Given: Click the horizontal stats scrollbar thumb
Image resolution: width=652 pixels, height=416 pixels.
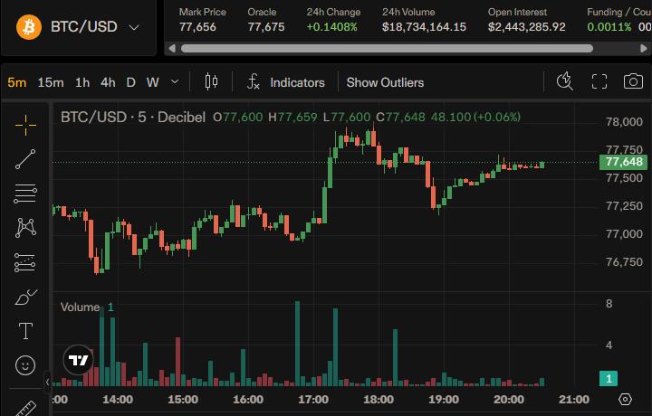Looking at the screenshot, I should tap(388, 49).
